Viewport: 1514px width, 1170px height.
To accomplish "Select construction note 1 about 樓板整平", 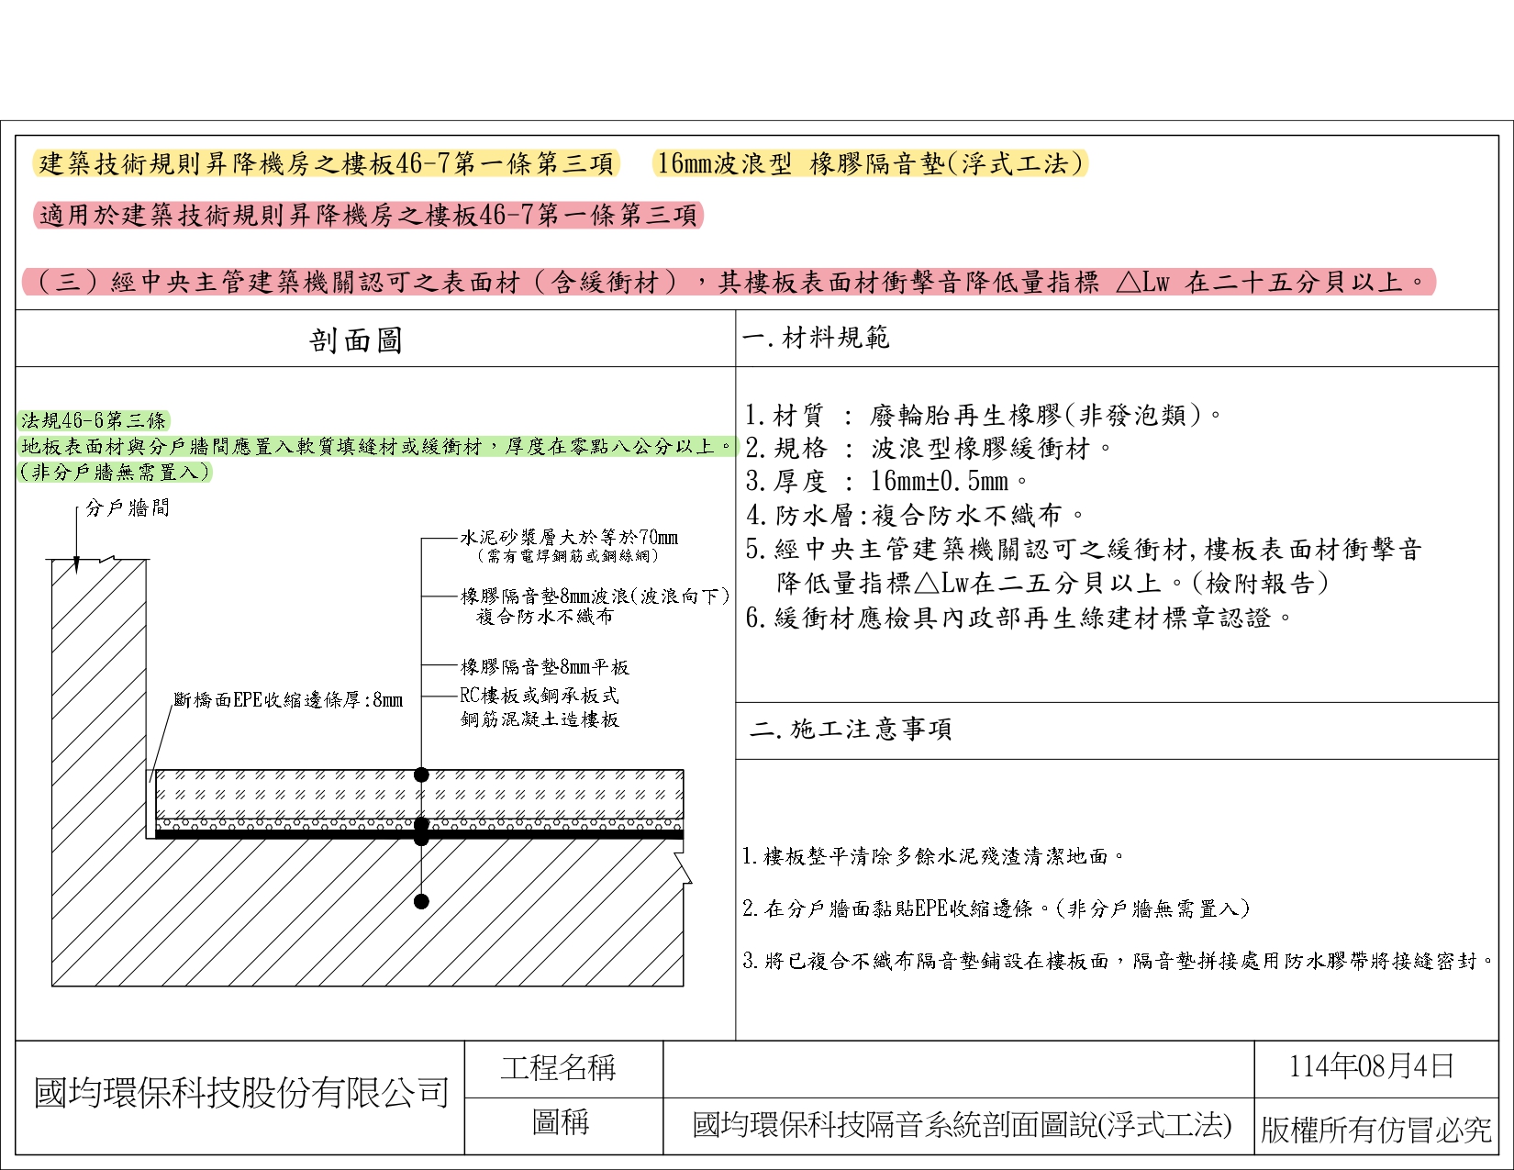I will tap(934, 857).
